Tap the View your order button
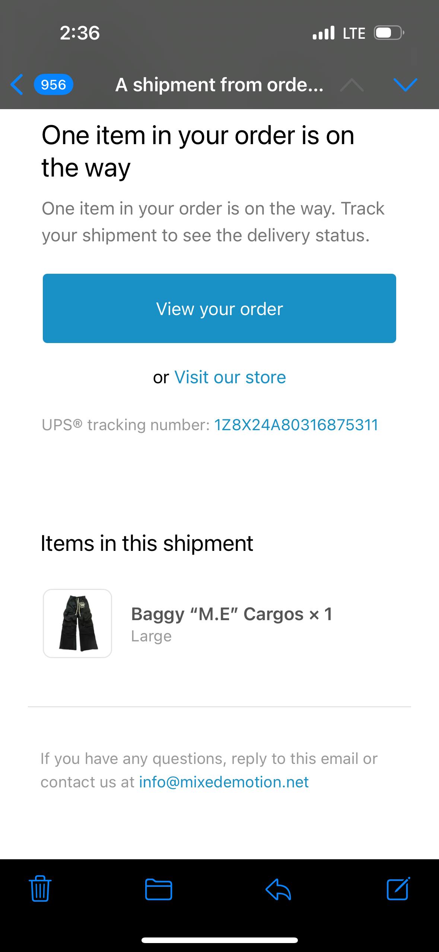The height and width of the screenshot is (952, 439). click(219, 308)
